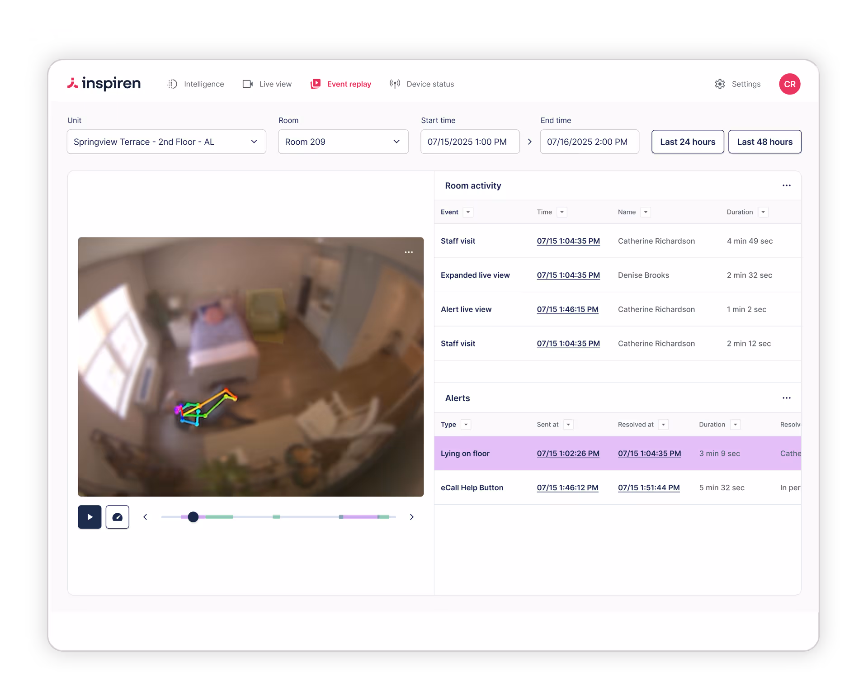The image size is (868, 696).
Task: Go to the Device status tab
Action: pyautogui.click(x=422, y=84)
